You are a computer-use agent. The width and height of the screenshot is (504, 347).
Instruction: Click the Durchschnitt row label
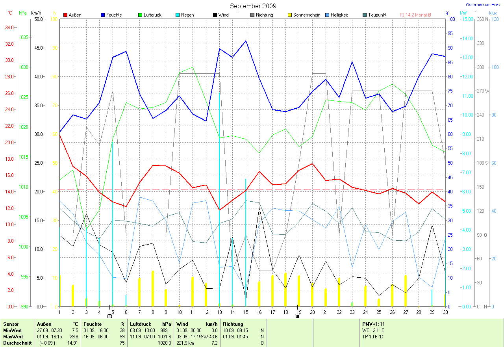click(16, 343)
